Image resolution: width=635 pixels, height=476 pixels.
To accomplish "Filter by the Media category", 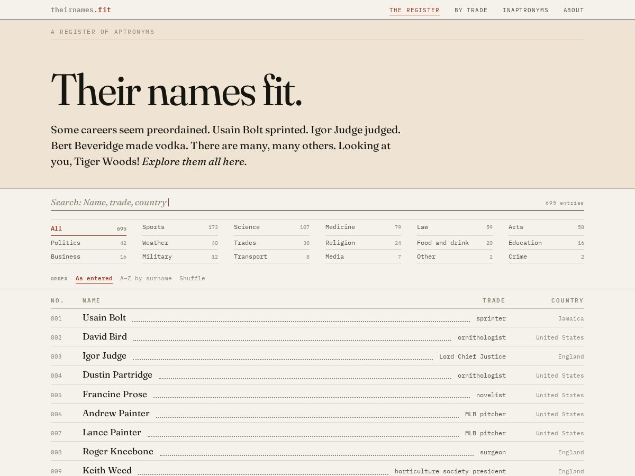I will click(363, 257).
